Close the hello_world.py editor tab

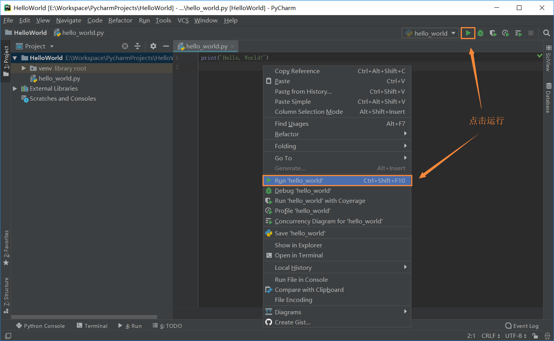tap(232, 46)
